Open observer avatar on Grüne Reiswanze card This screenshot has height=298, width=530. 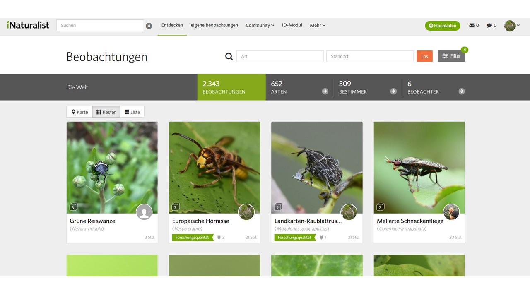(144, 212)
